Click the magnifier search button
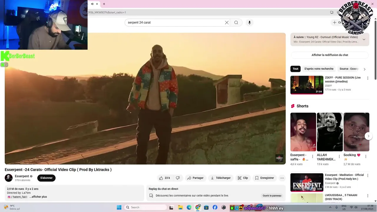Viewport: 377px width, 212px height. point(236,23)
